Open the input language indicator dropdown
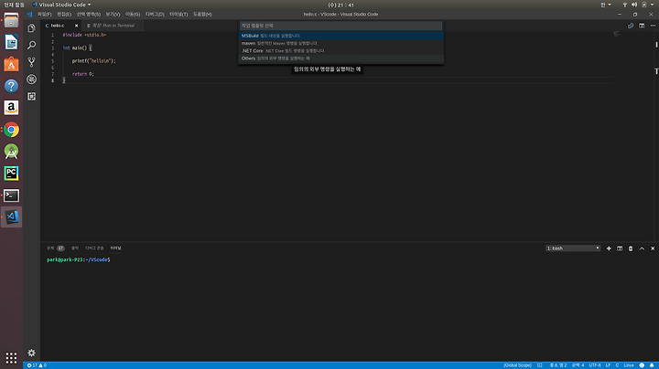Image resolution: width=659 pixels, height=369 pixels. 606,5
